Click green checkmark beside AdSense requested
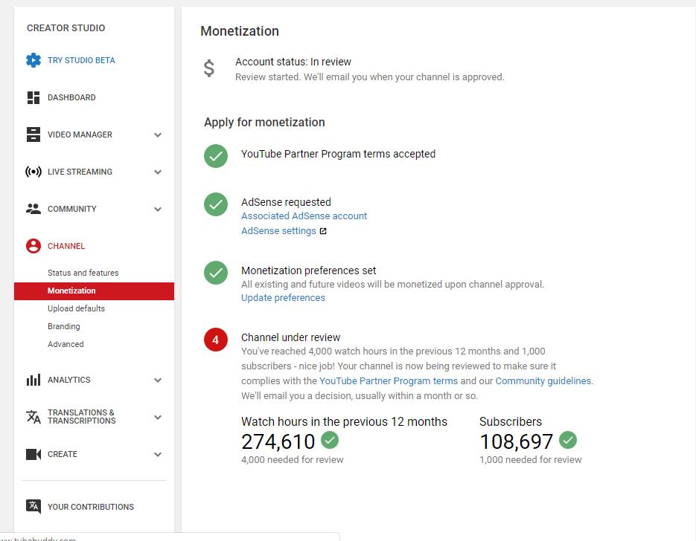 216,204
